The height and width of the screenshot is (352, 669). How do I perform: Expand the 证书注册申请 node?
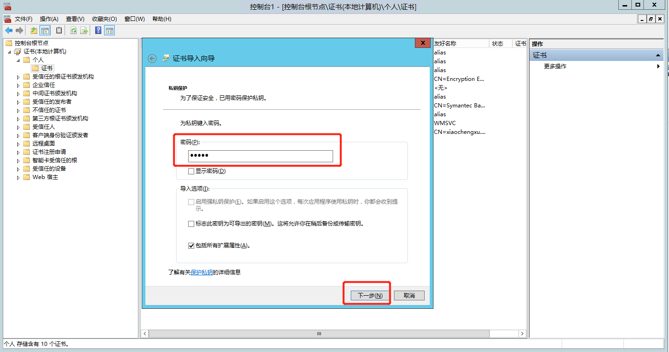tap(19, 152)
